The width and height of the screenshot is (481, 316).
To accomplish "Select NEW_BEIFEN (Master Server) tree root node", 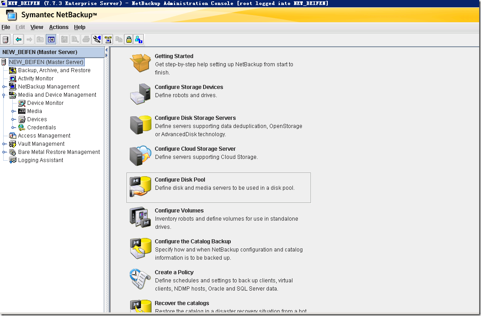I will pos(46,62).
